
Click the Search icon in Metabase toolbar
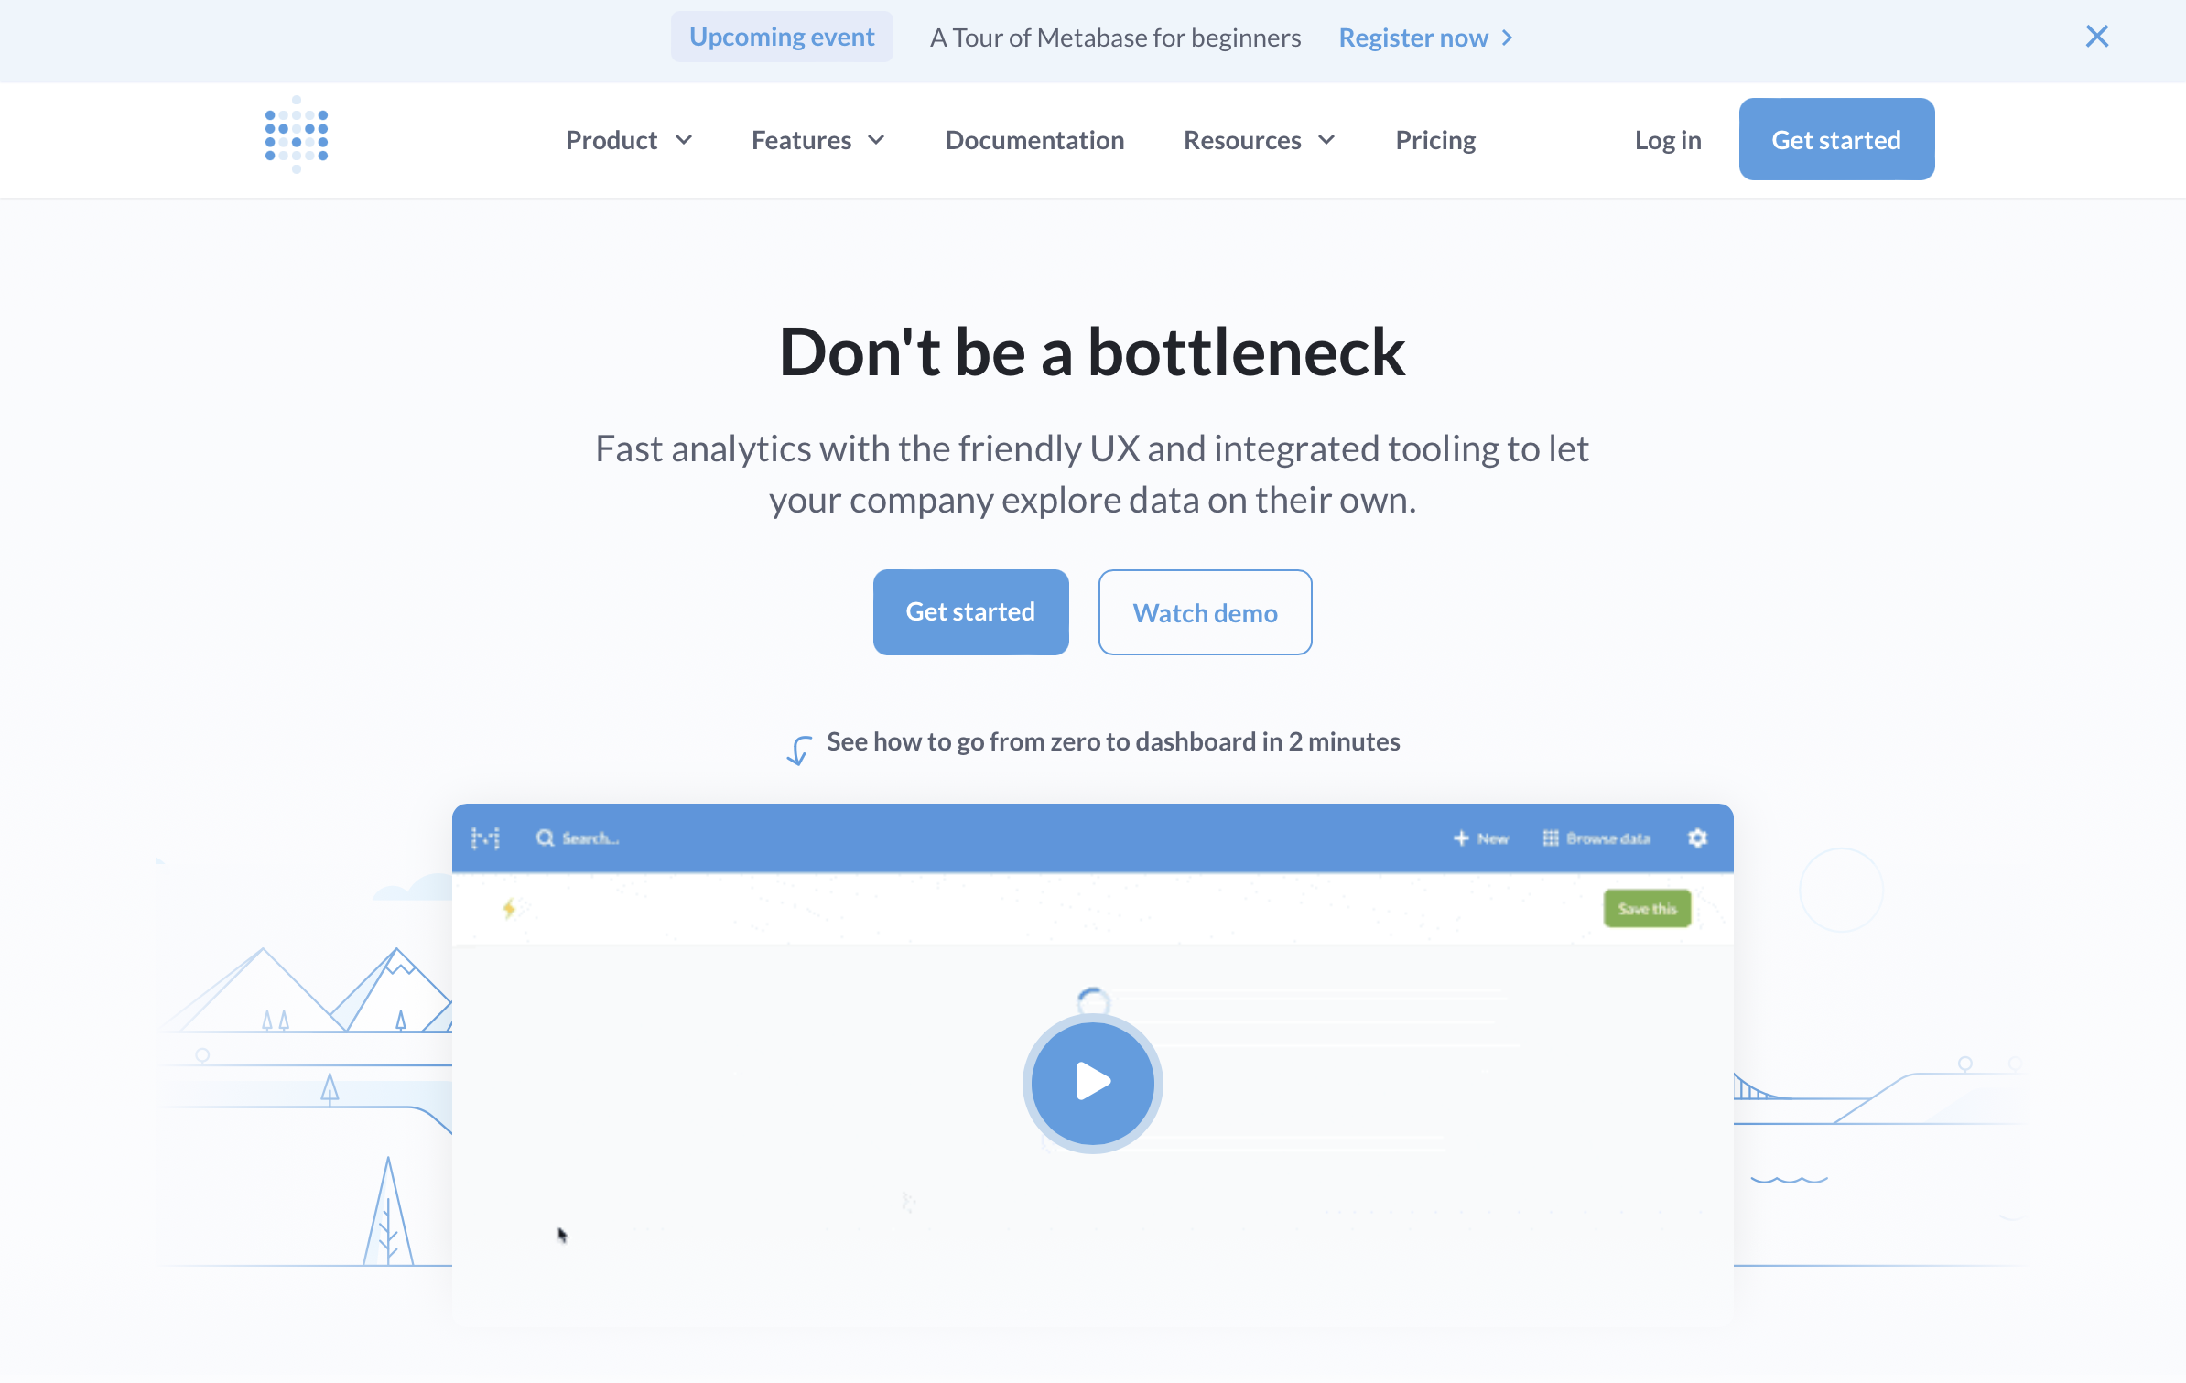click(x=542, y=837)
